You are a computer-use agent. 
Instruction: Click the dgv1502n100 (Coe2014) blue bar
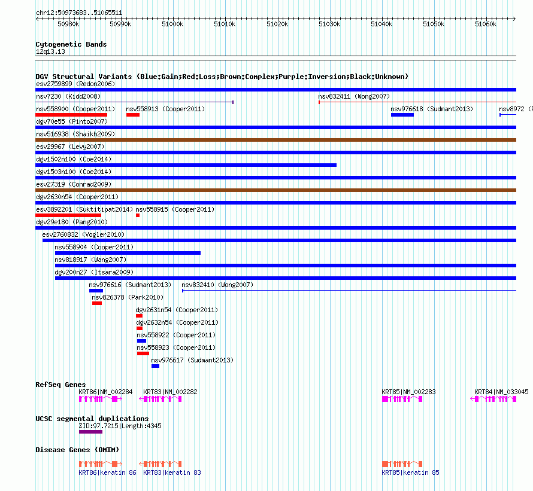coord(186,165)
